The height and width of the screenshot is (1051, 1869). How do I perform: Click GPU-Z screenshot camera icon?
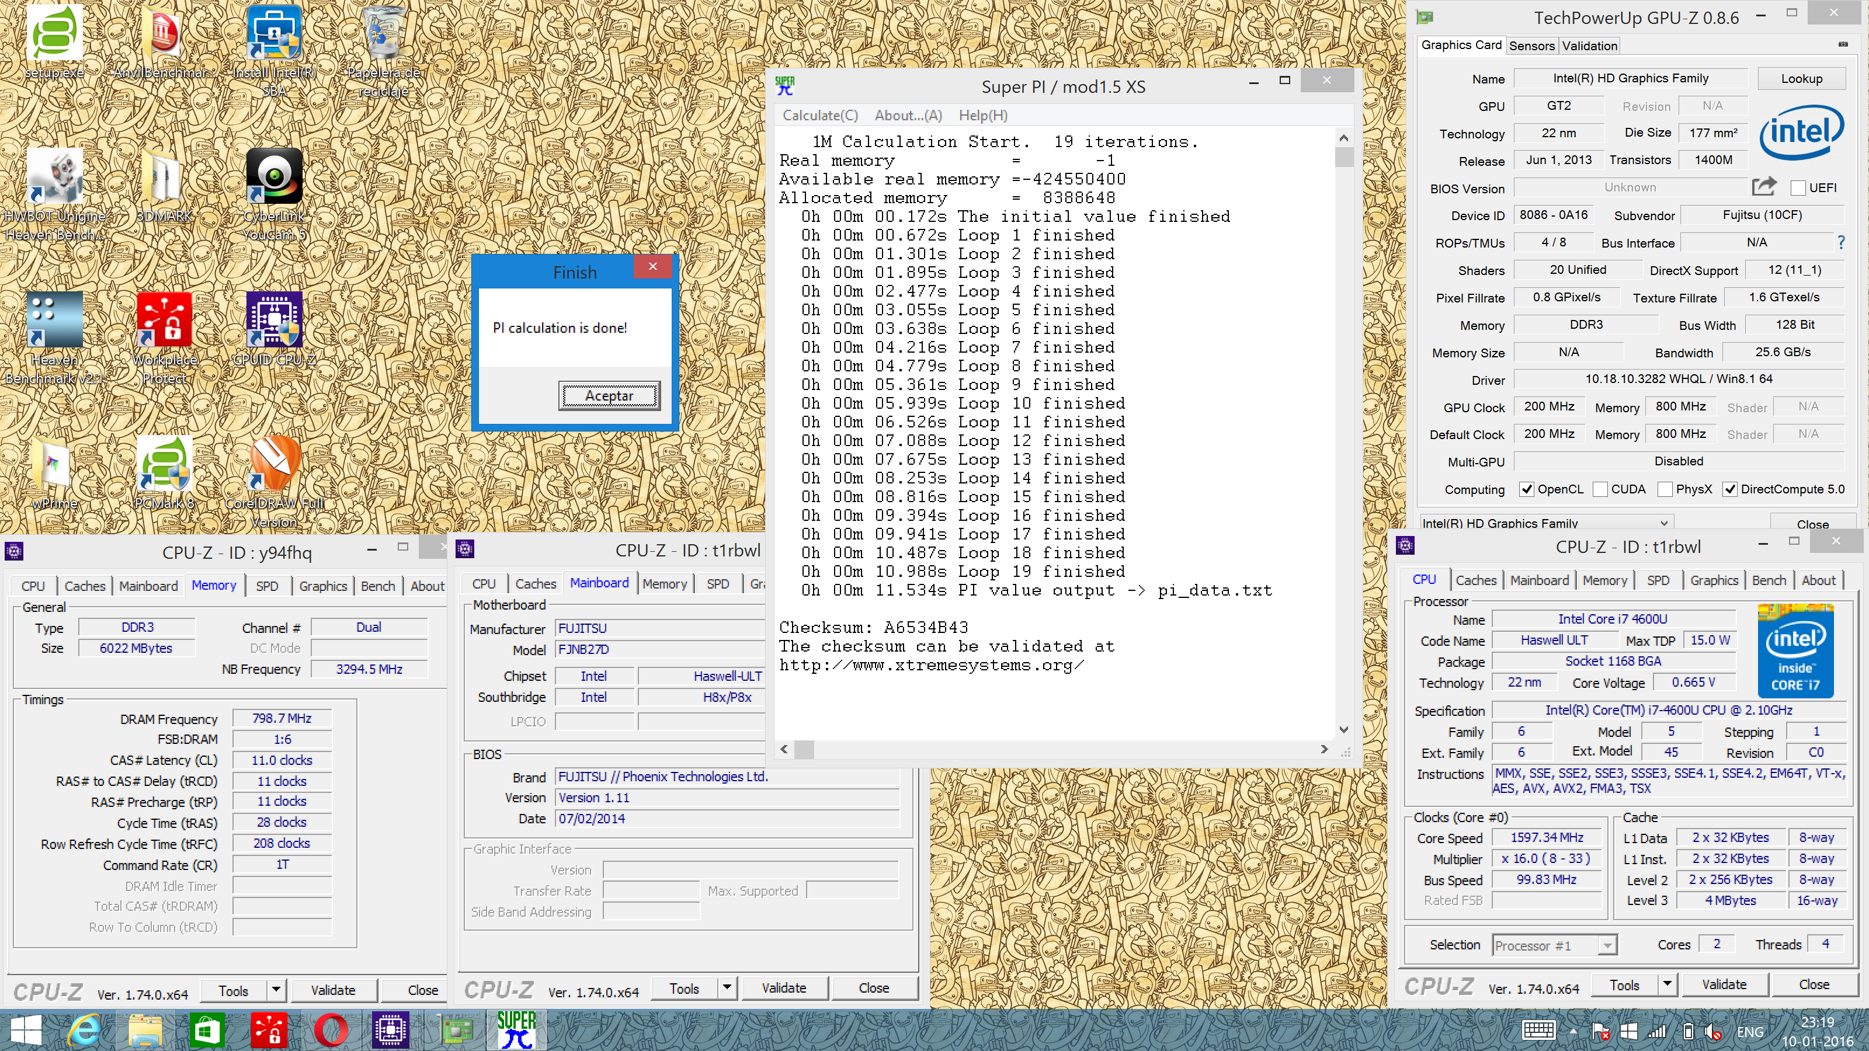click(1843, 45)
